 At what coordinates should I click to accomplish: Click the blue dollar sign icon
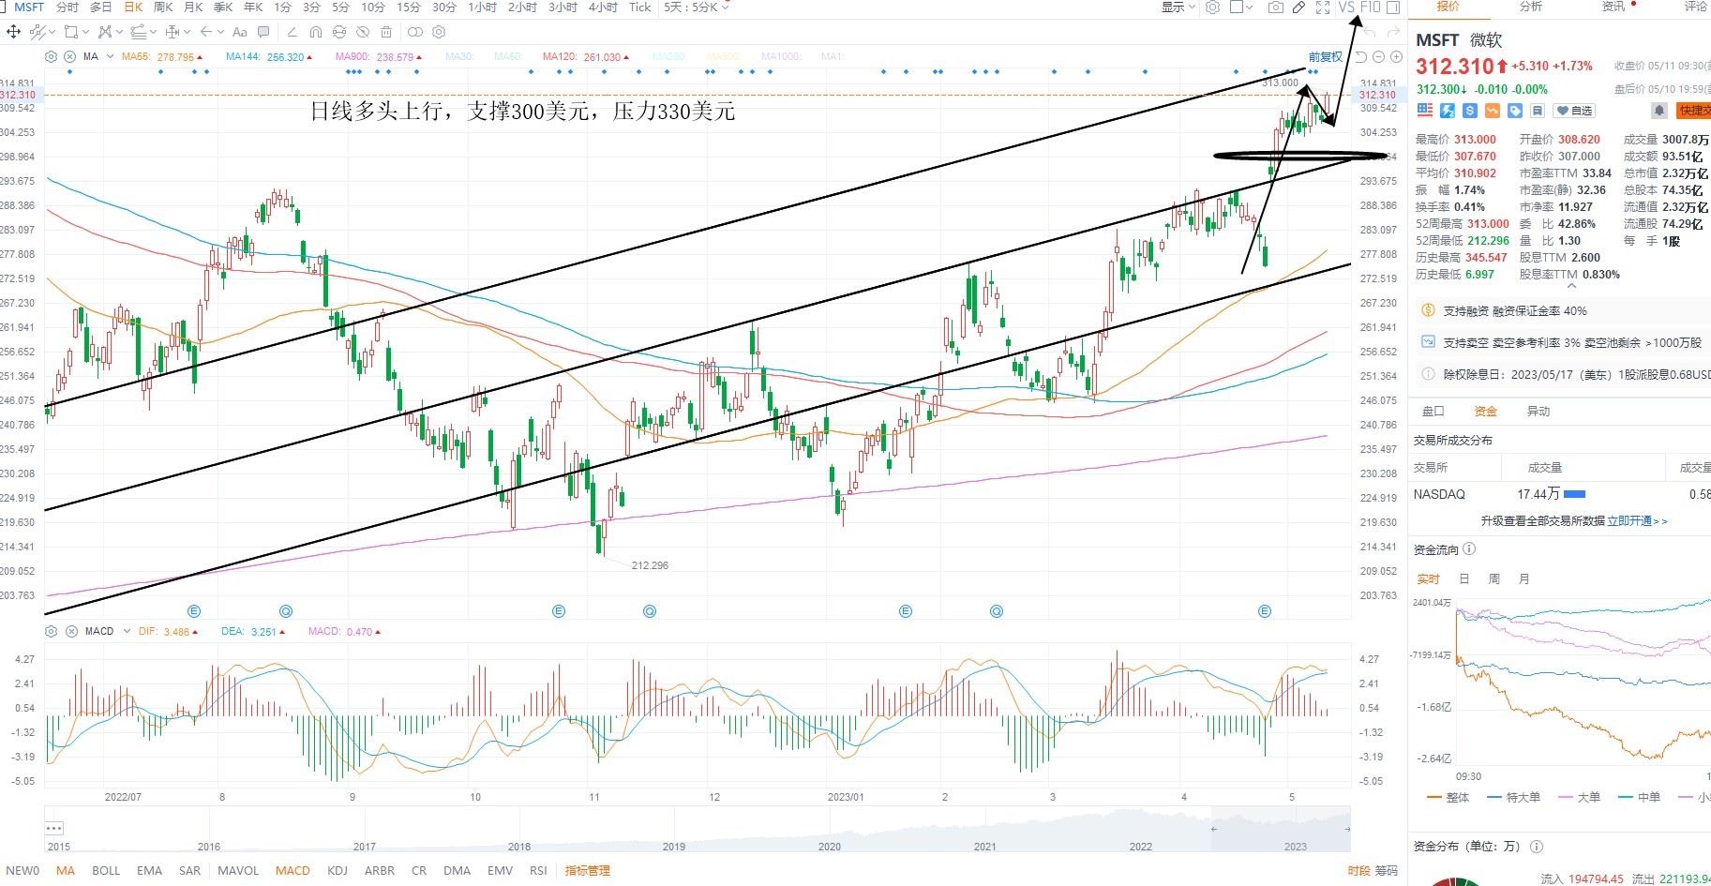tap(1470, 111)
